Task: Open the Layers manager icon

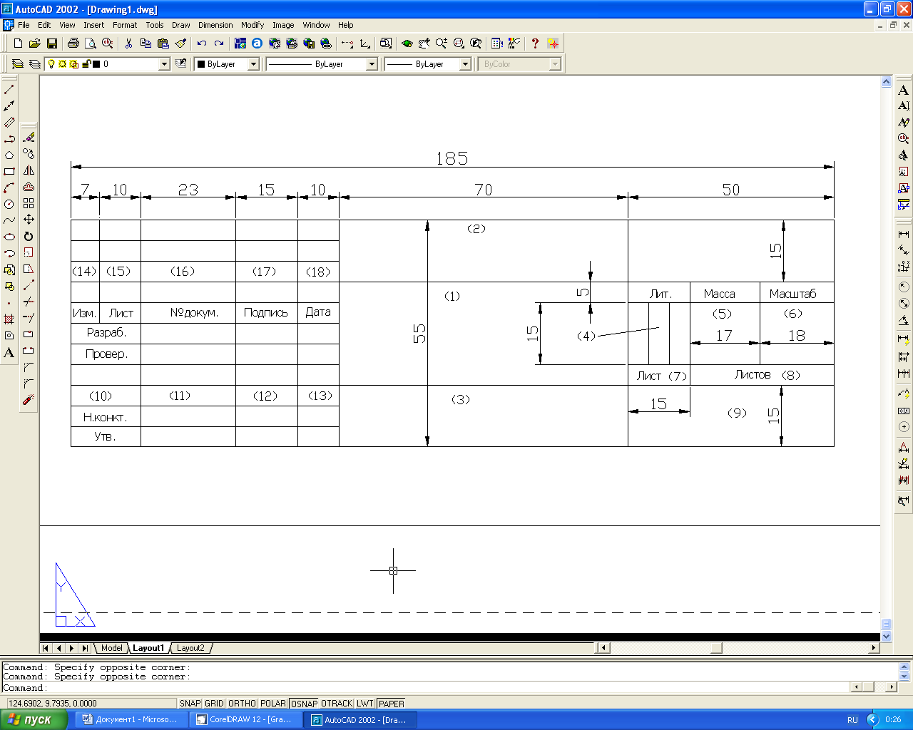Action: coord(35,64)
